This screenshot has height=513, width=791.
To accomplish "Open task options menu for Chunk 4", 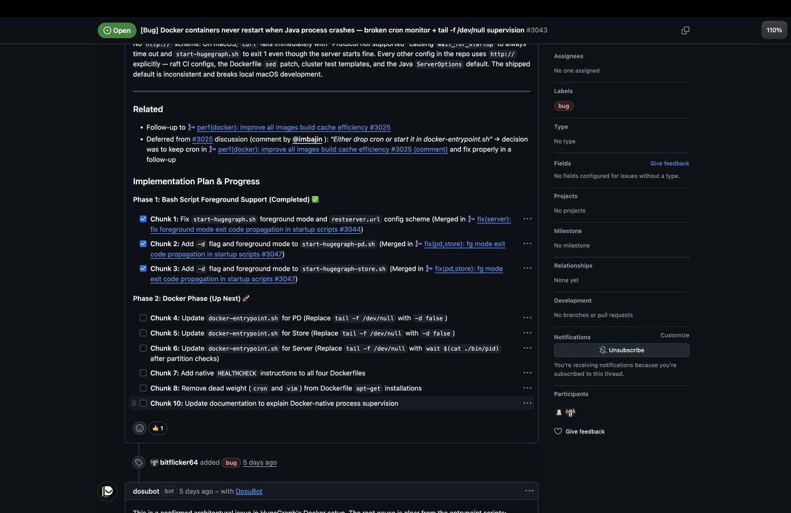I will pyautogui.click(x=527, y=318).
